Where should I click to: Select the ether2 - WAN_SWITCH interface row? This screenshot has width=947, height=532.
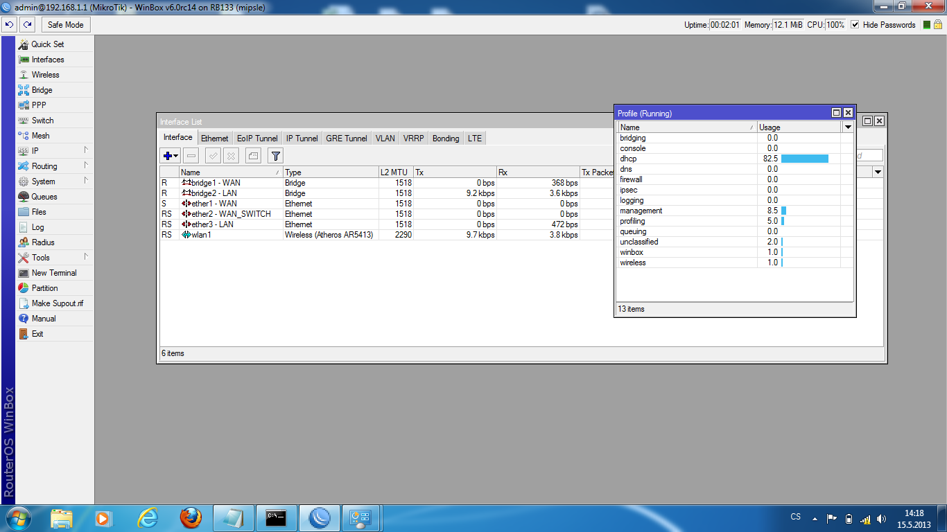click(x=387, y=214)
